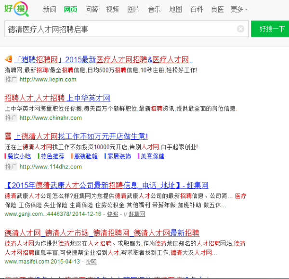Image resolution: width=289 pixels, height=279 pixels.
Task: Switch to 地图 tab
Action: point(176,9)
